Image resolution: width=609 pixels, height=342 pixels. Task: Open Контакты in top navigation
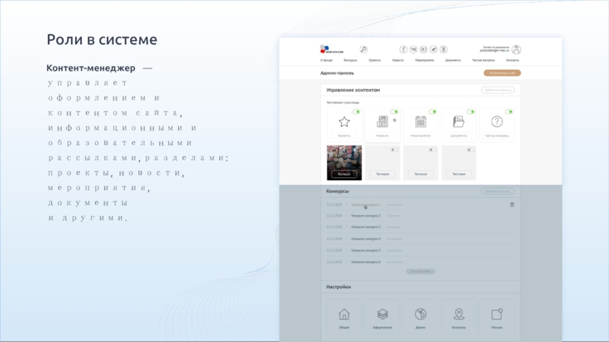[512, 60]
